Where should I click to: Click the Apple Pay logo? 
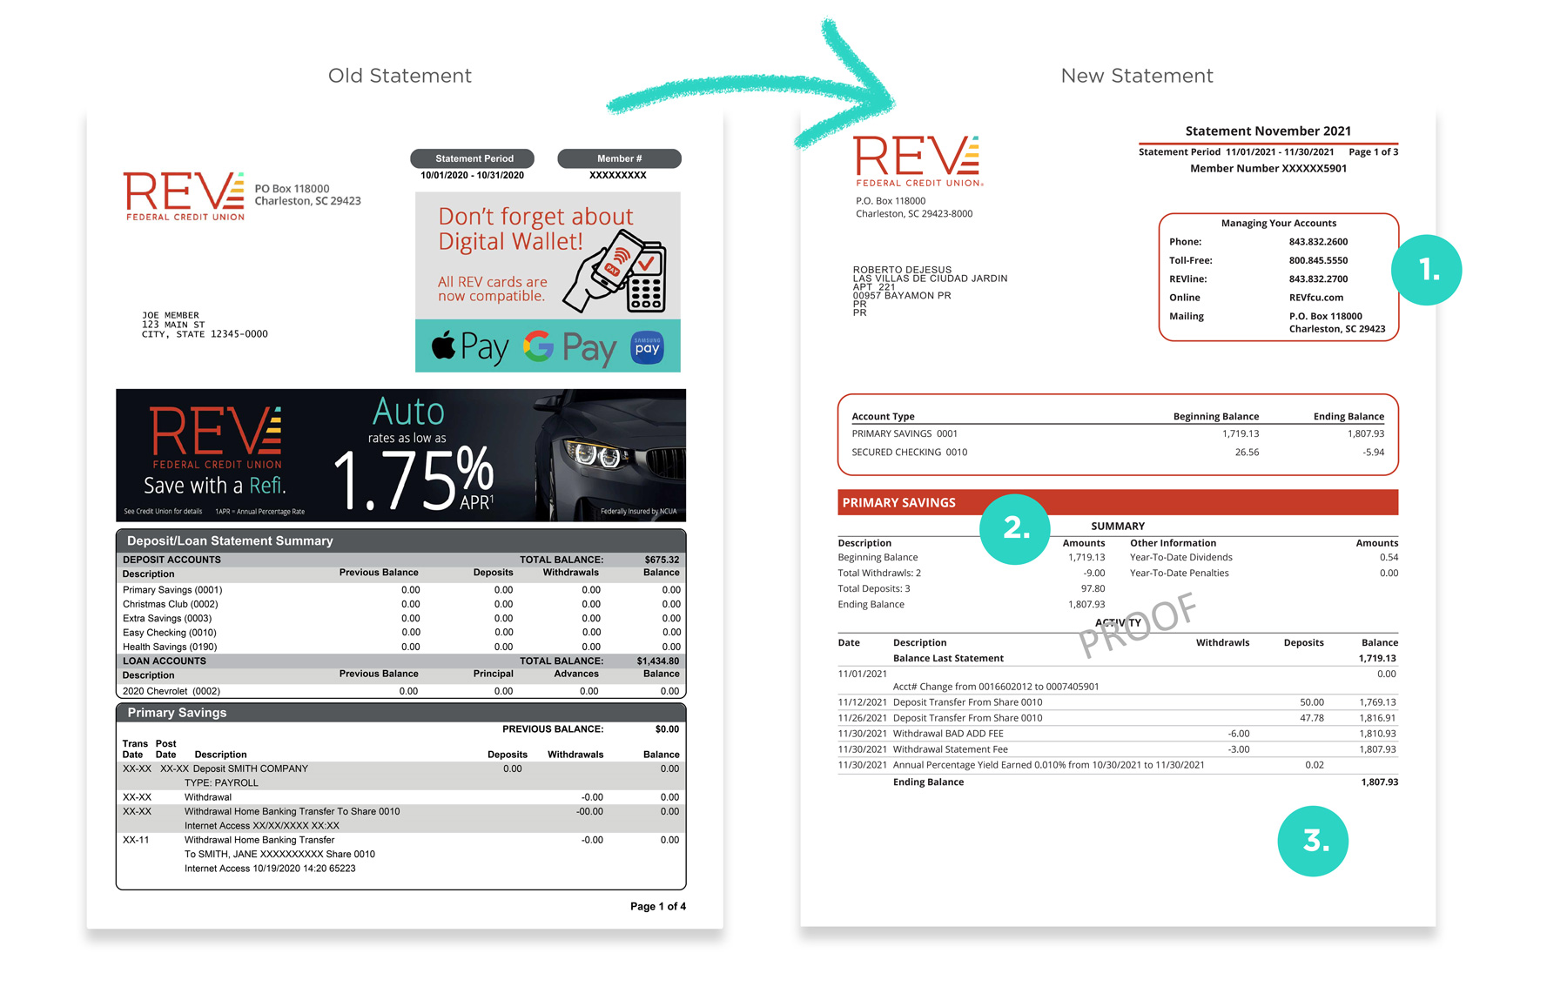point(470,346)
